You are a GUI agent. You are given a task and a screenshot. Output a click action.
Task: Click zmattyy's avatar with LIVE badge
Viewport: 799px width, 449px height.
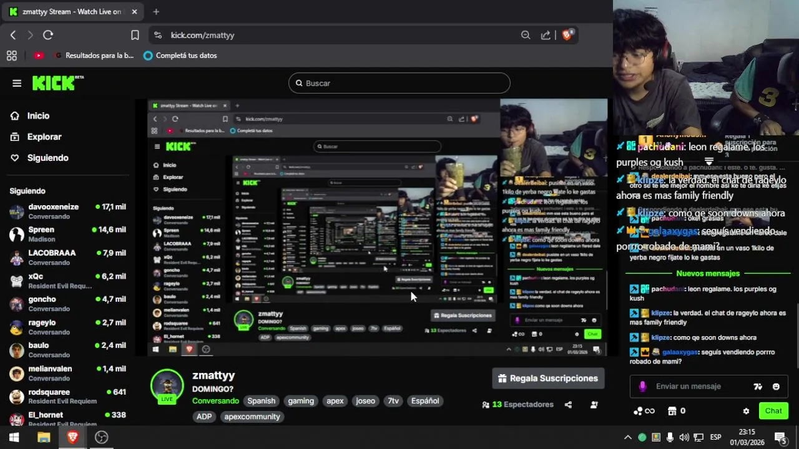tap(167, 386)
